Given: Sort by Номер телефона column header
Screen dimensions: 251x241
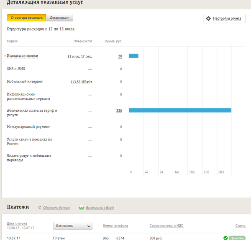Looking at the screenshot, I should 115,226.
